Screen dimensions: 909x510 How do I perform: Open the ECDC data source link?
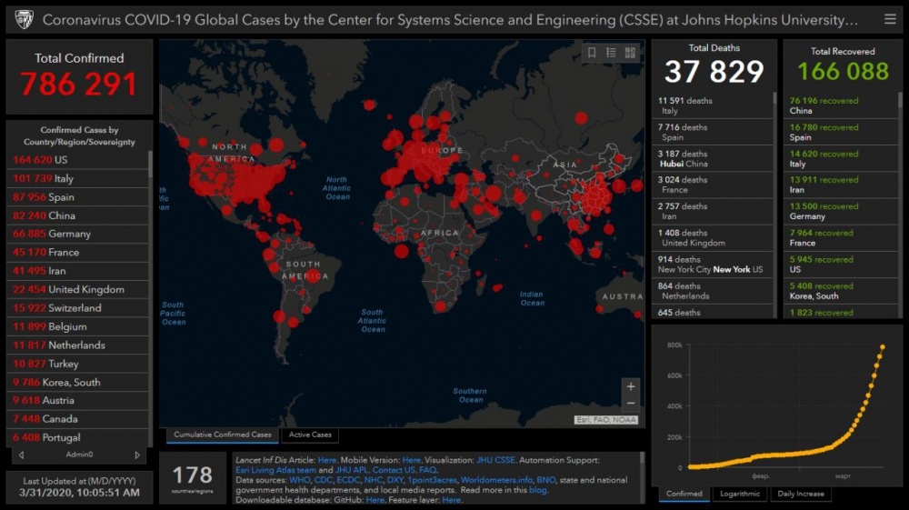pyautogui.click(x=348, y=480)
